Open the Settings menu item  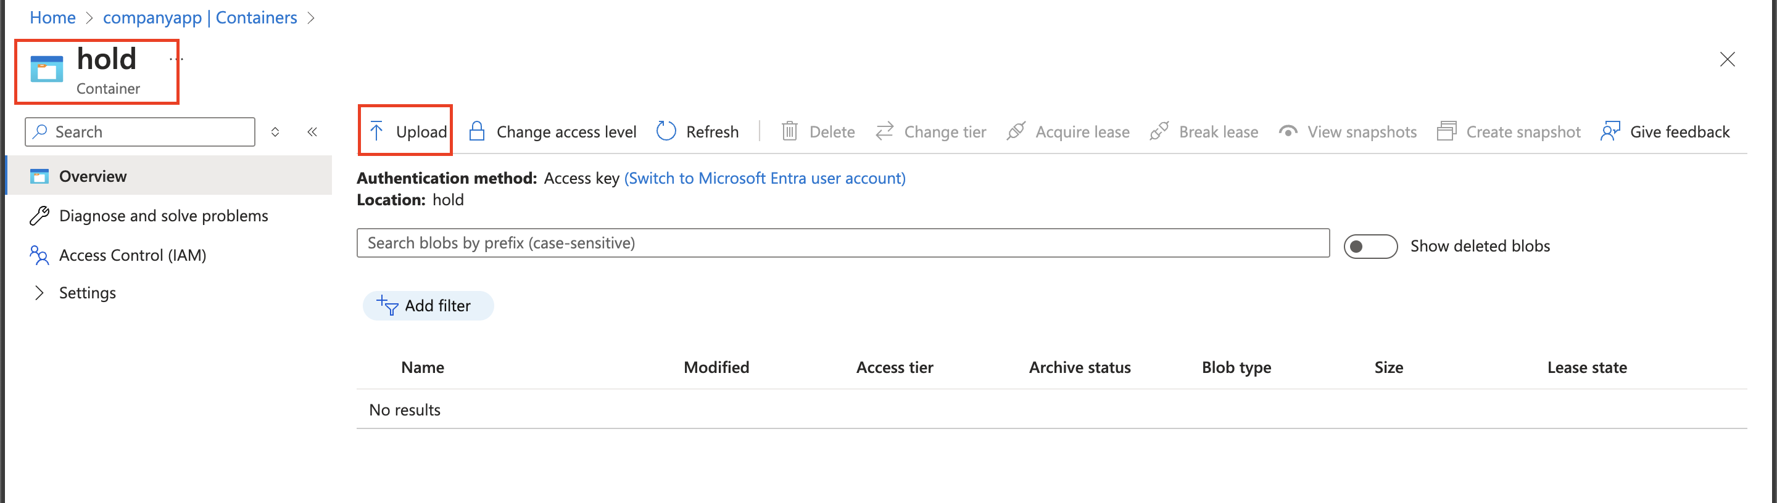[87, 293]
